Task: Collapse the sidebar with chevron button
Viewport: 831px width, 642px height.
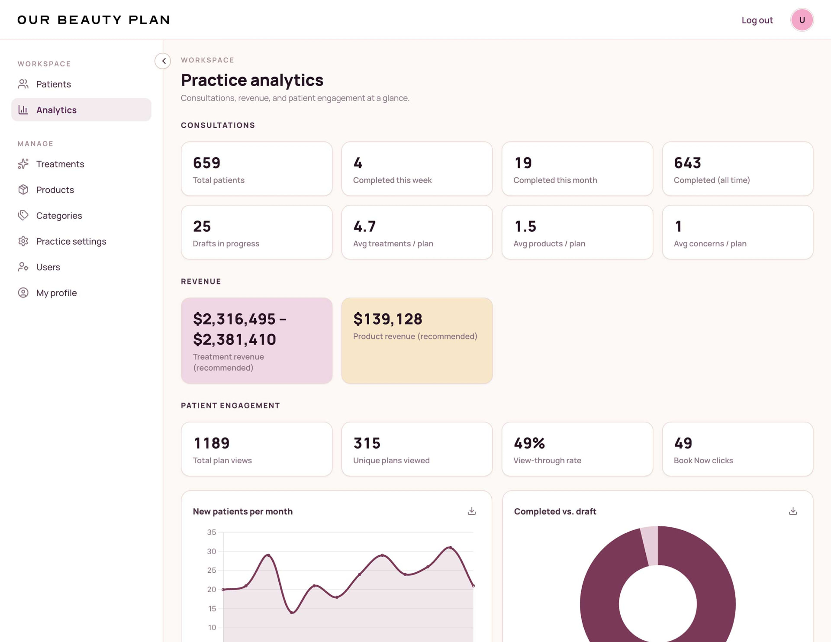Action: click(163, 61)
